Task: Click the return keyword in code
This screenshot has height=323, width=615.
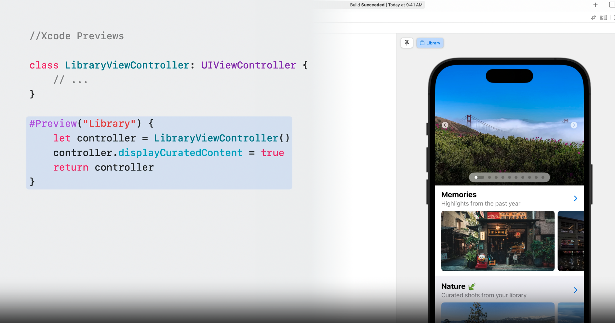Action: 71,168
